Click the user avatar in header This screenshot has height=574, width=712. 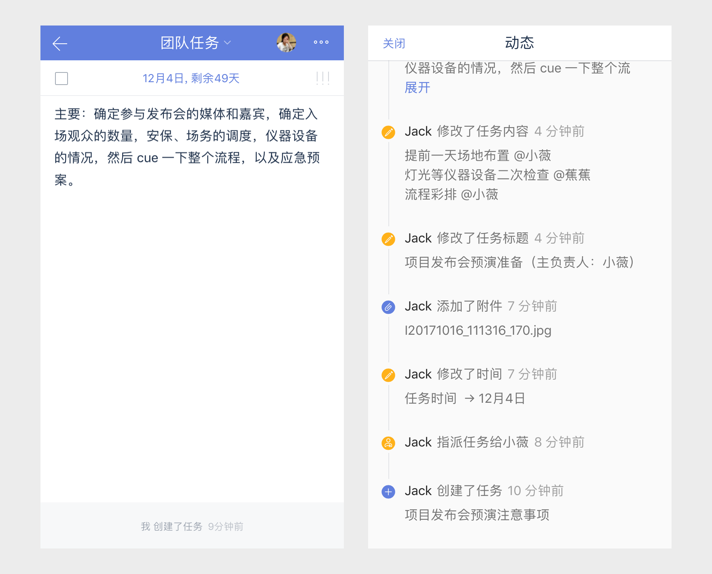[286, 43]
